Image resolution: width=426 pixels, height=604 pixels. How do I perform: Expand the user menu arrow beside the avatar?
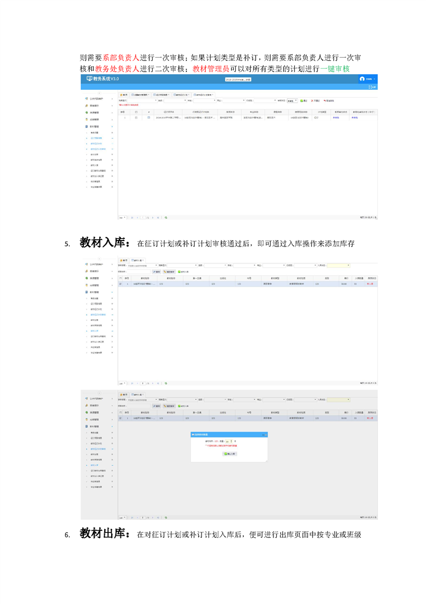tap(374, 79)
